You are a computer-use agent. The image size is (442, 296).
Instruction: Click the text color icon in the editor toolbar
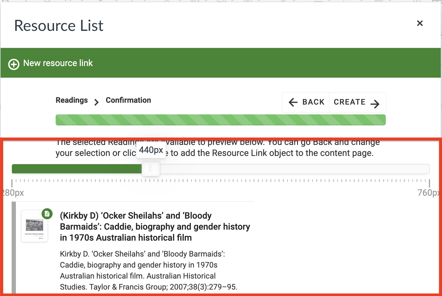click(69, 2)
